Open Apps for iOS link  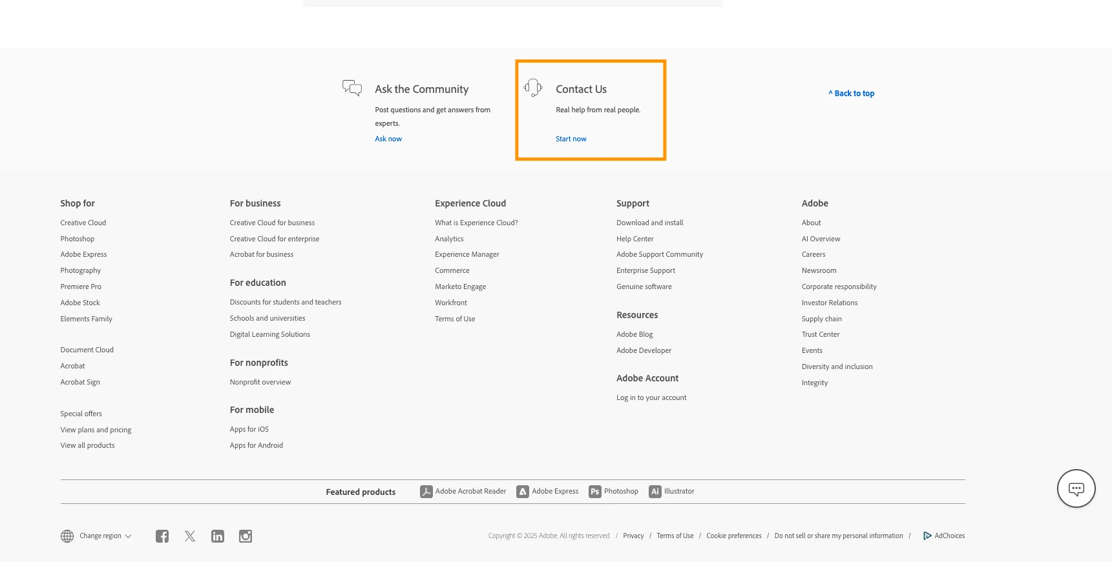249,429
